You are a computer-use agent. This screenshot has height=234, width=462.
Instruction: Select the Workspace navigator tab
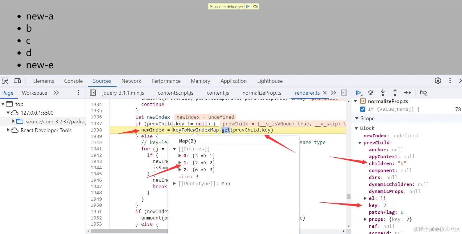(34, 93)
